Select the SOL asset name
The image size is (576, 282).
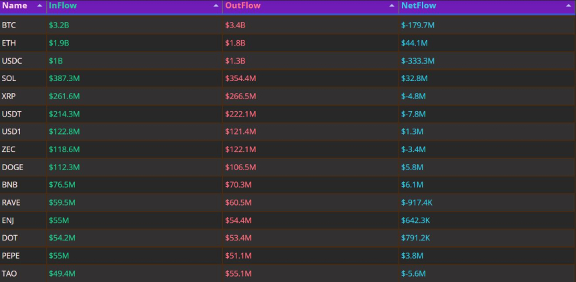click(x=9, y=78)
